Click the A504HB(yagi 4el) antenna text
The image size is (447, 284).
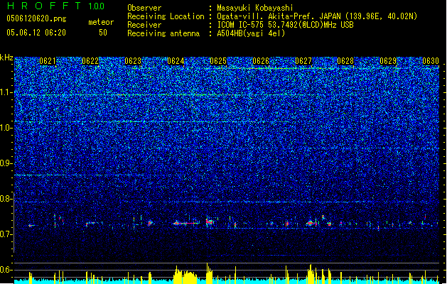pyautogui.click(x=251, y=33)
